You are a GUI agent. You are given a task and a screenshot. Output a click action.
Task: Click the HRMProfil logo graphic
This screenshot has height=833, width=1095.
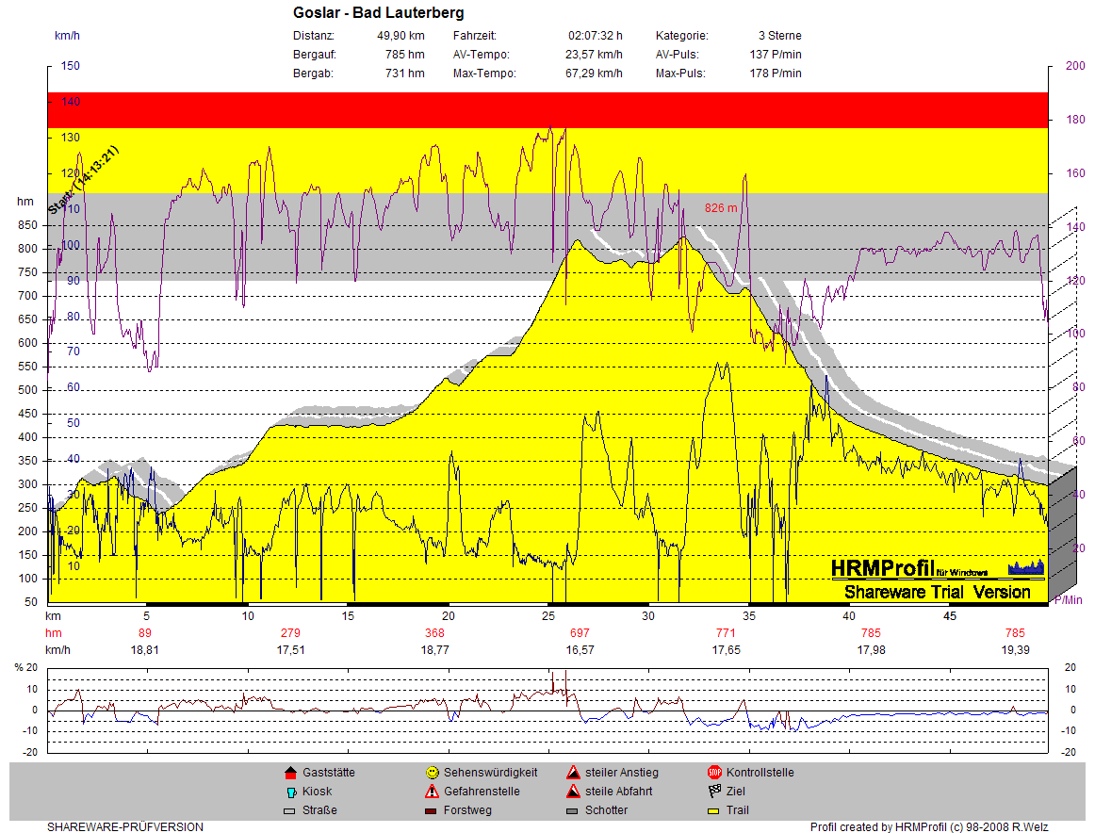coord(1026,566)
